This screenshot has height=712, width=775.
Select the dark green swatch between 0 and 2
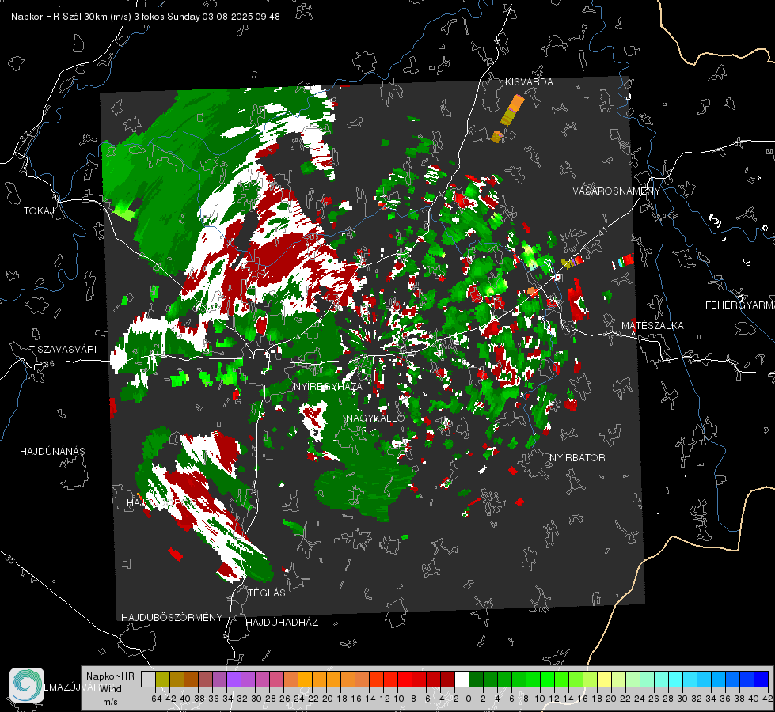tap(476, 679)
